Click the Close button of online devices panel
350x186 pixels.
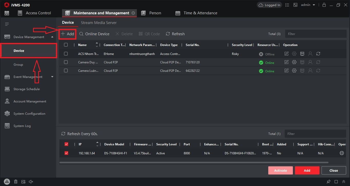(334, 170)
